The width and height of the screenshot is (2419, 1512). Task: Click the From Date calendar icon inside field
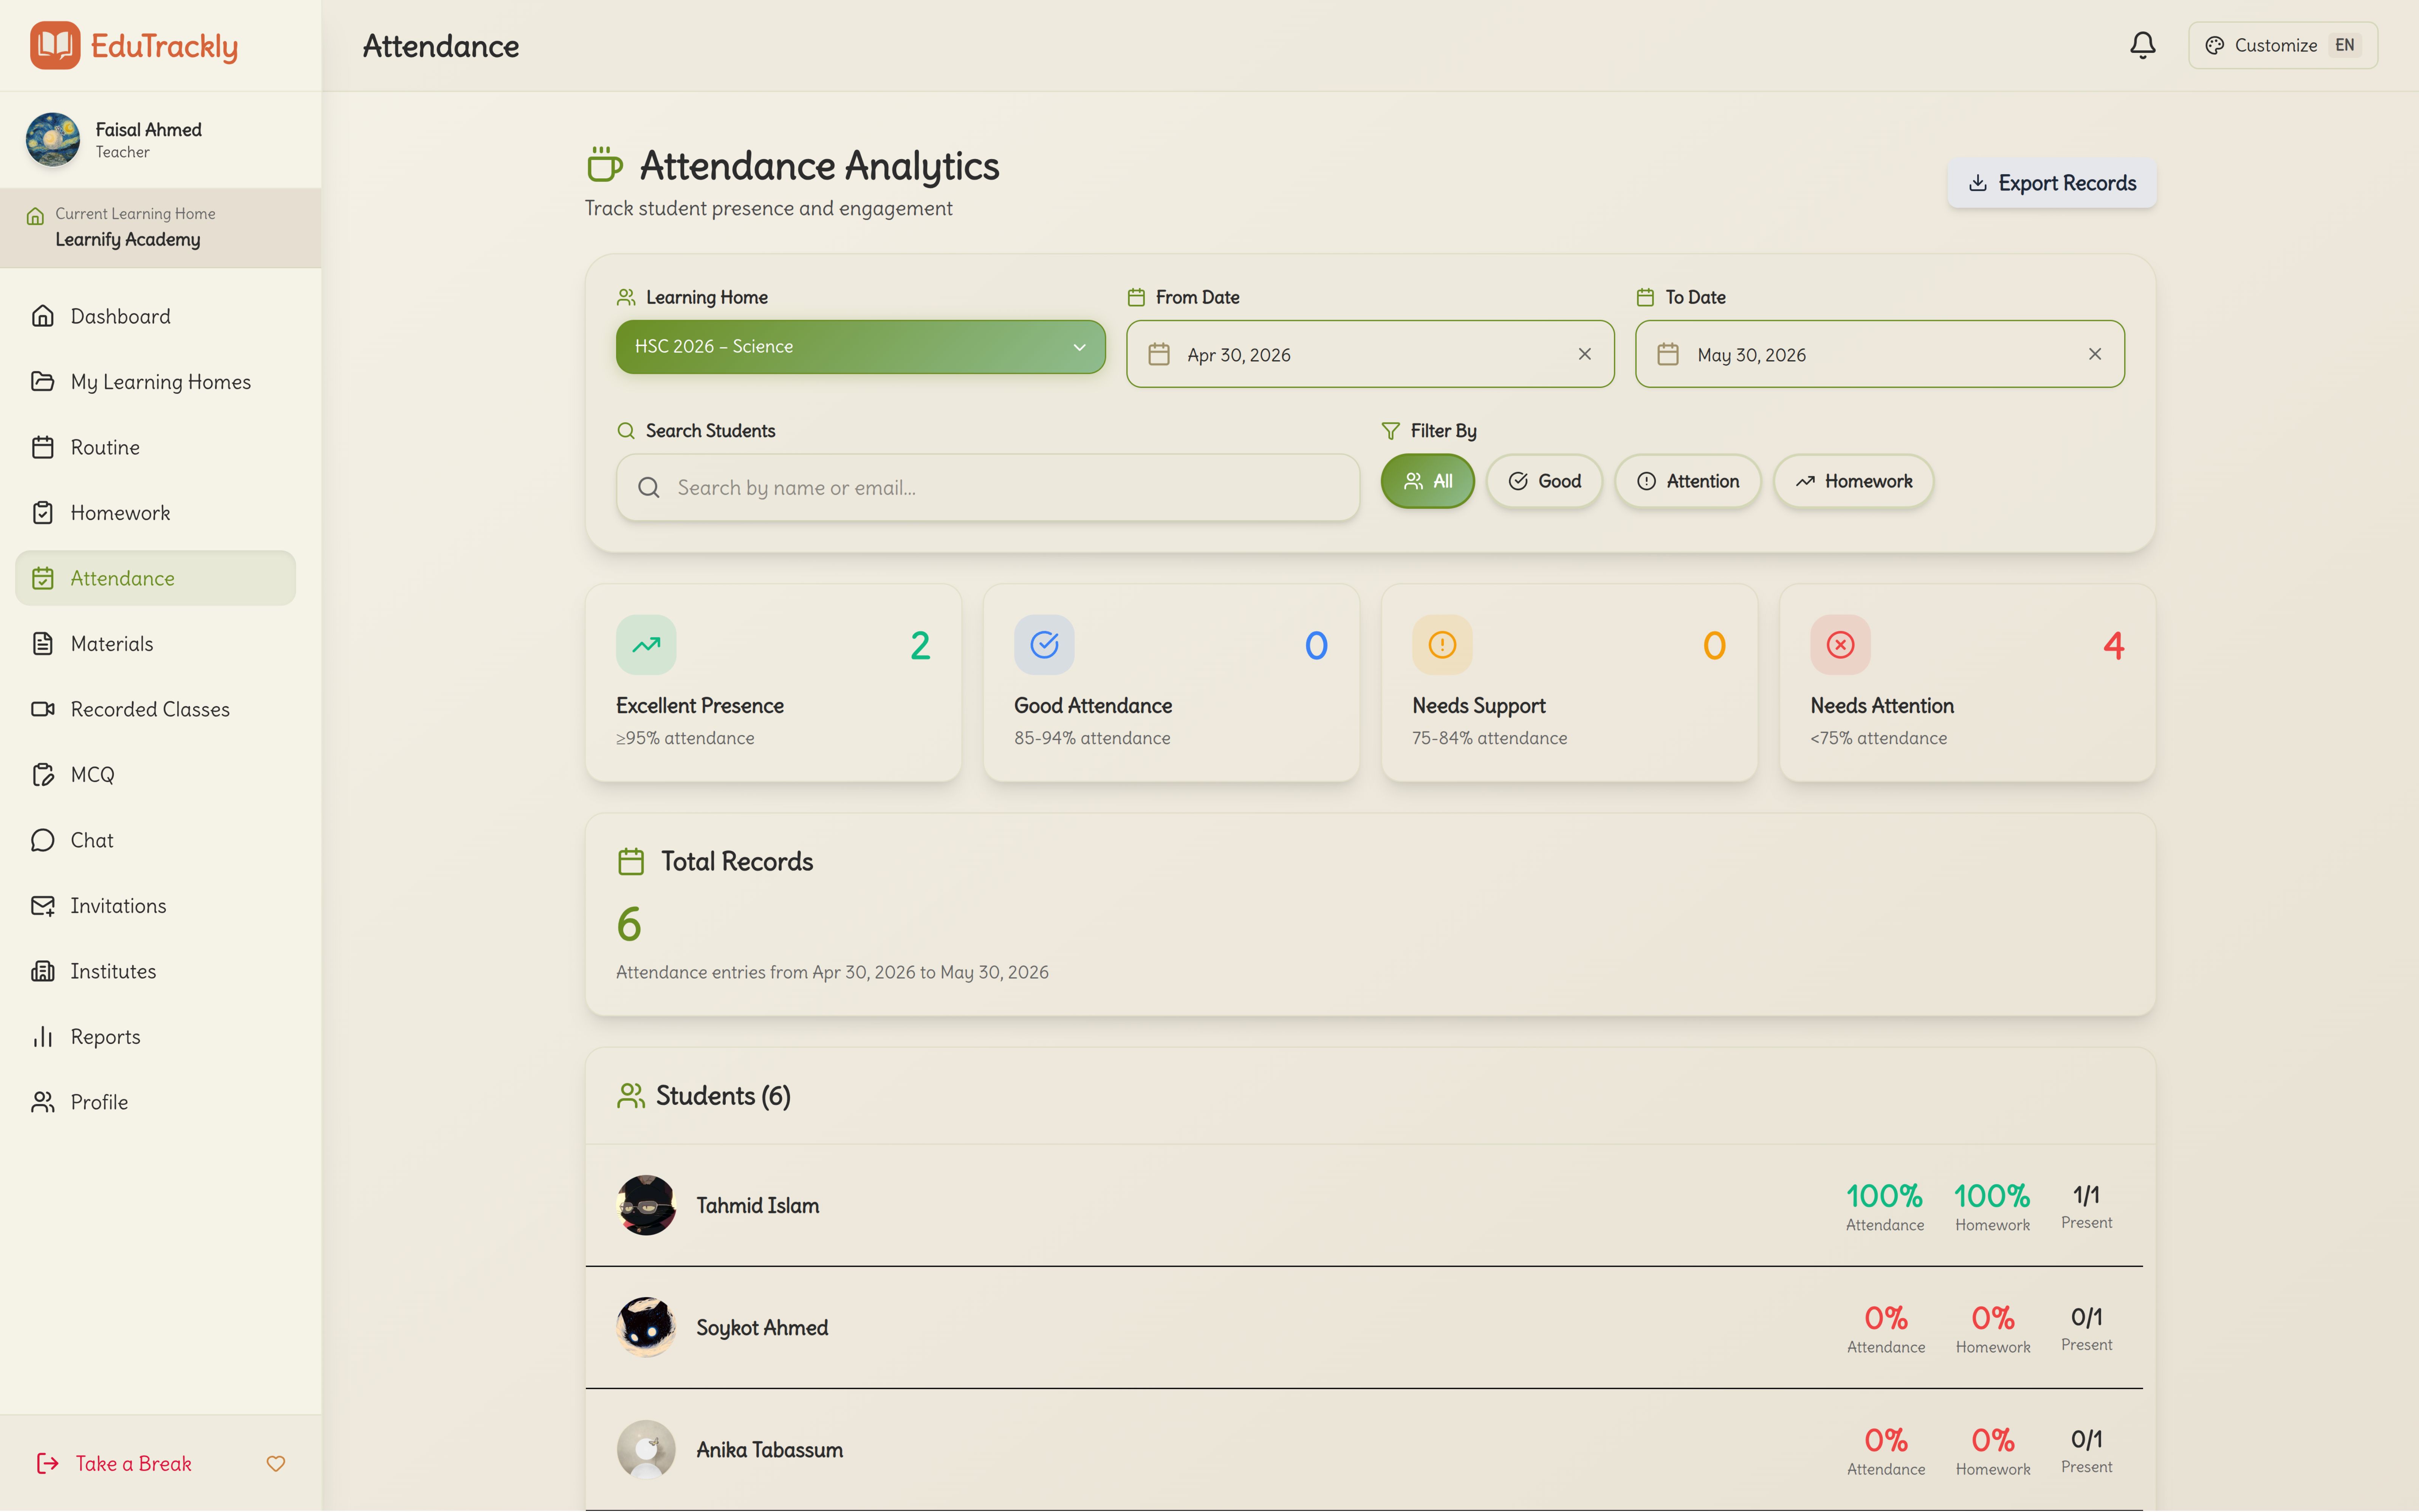pyautogui.click(x=1158, y=354)
